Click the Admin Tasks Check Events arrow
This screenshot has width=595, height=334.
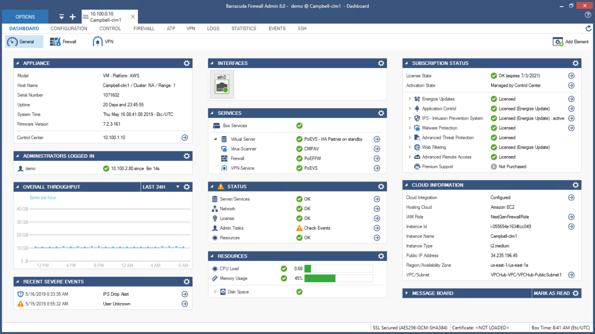(x=376, y=228)
